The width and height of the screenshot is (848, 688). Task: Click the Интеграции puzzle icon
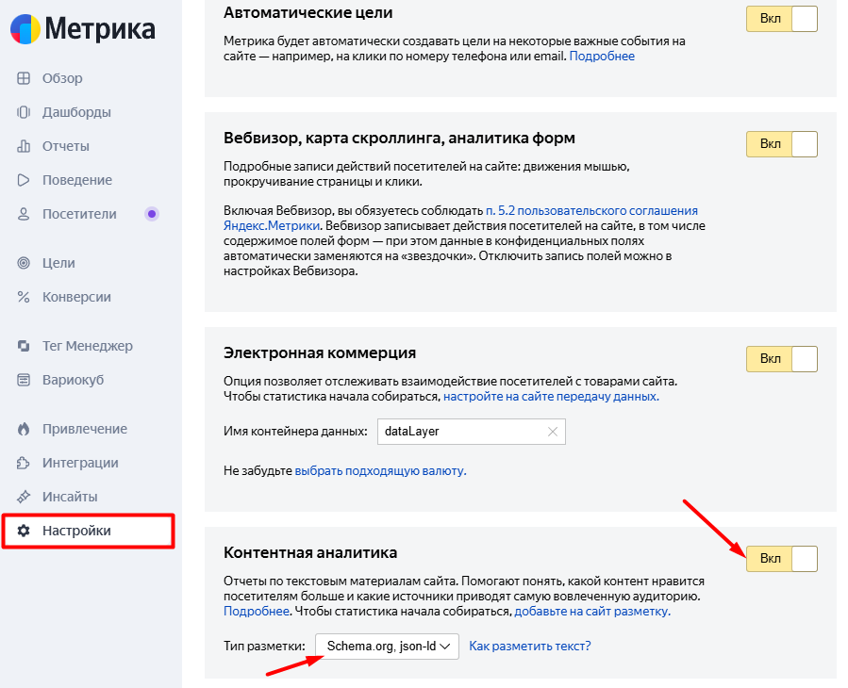pos(24,463)
